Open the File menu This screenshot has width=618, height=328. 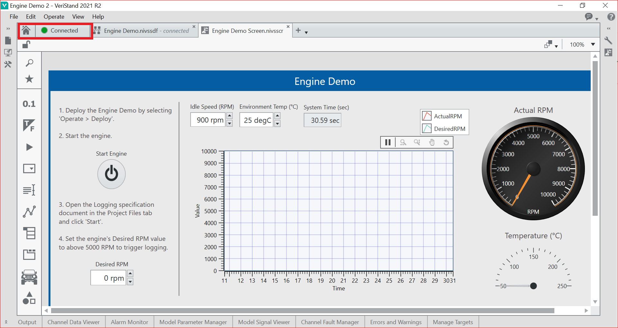tap(14, 17)
